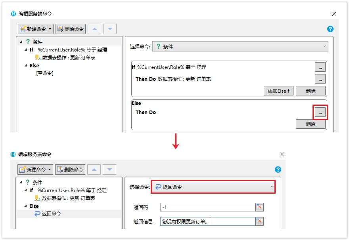Click the cell-reference icon beside 返回码 field
349x240 pixels.
point(260,207)
